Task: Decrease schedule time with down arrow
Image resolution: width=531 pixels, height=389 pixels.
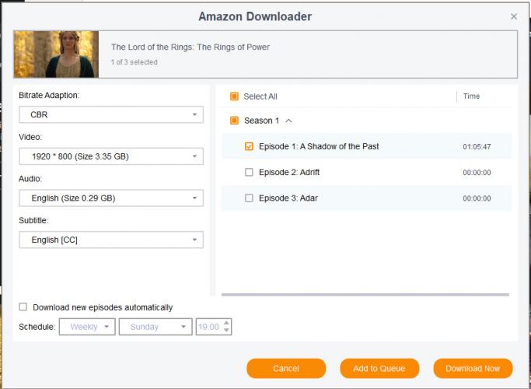Action: click(226, 331)
